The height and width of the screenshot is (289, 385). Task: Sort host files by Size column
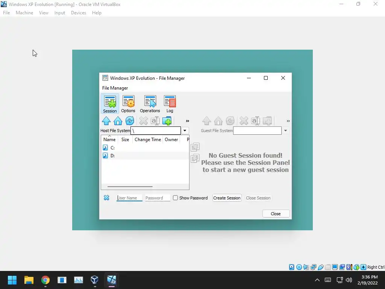tap(125, 140)
